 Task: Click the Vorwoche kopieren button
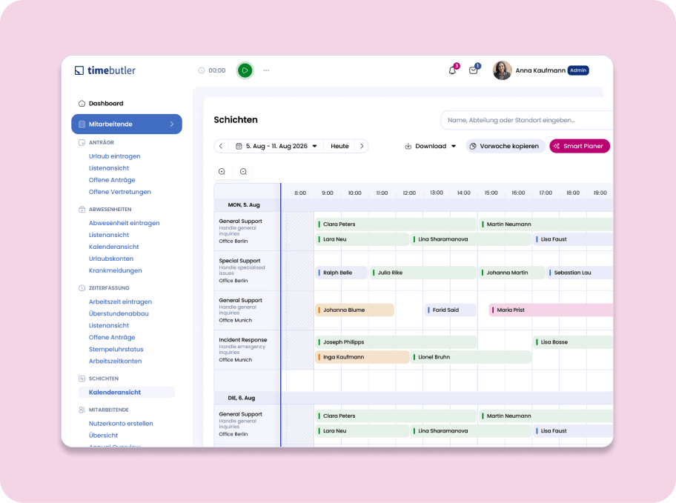pos(505,146)
